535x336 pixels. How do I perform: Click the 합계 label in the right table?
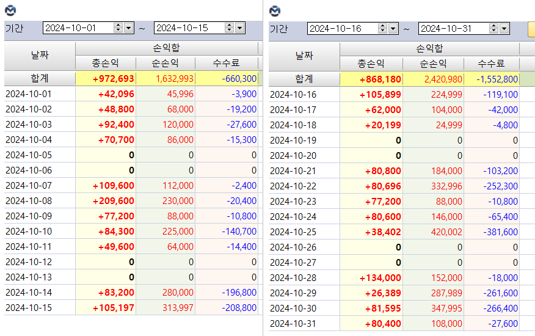click(304, 79)
